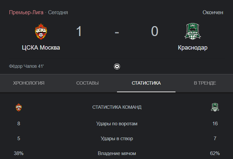
Task: Click the large CSKA Moscow team crest
Action: click(x=41, y=31)
